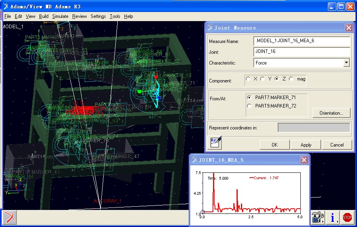The width and height of the screenshot is (357, 227).
Task: Click the Adams/View title bar logo icon
Action: coord(6,6)
